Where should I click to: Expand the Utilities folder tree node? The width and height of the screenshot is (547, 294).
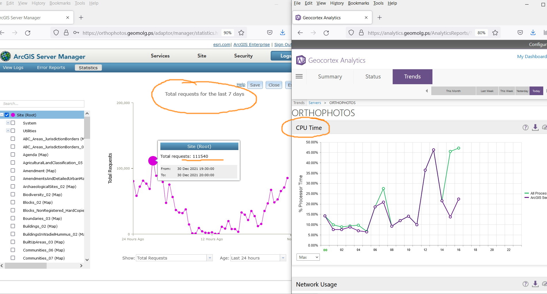click(x=8, y=130)
